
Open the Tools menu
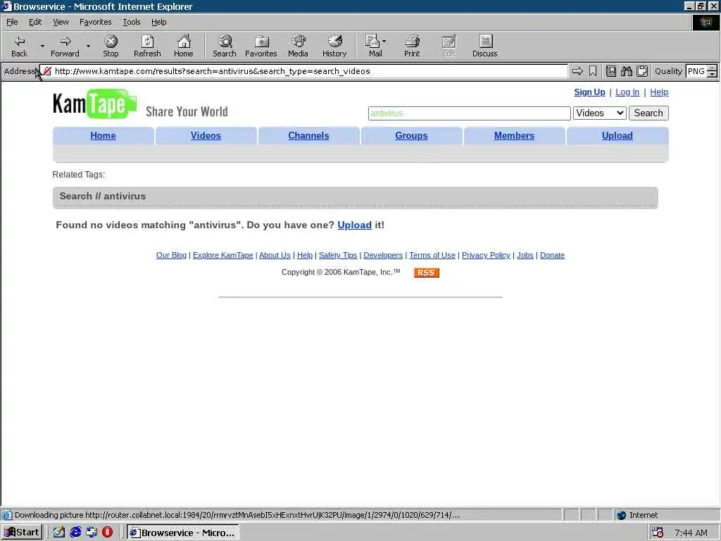pos(131,22)
